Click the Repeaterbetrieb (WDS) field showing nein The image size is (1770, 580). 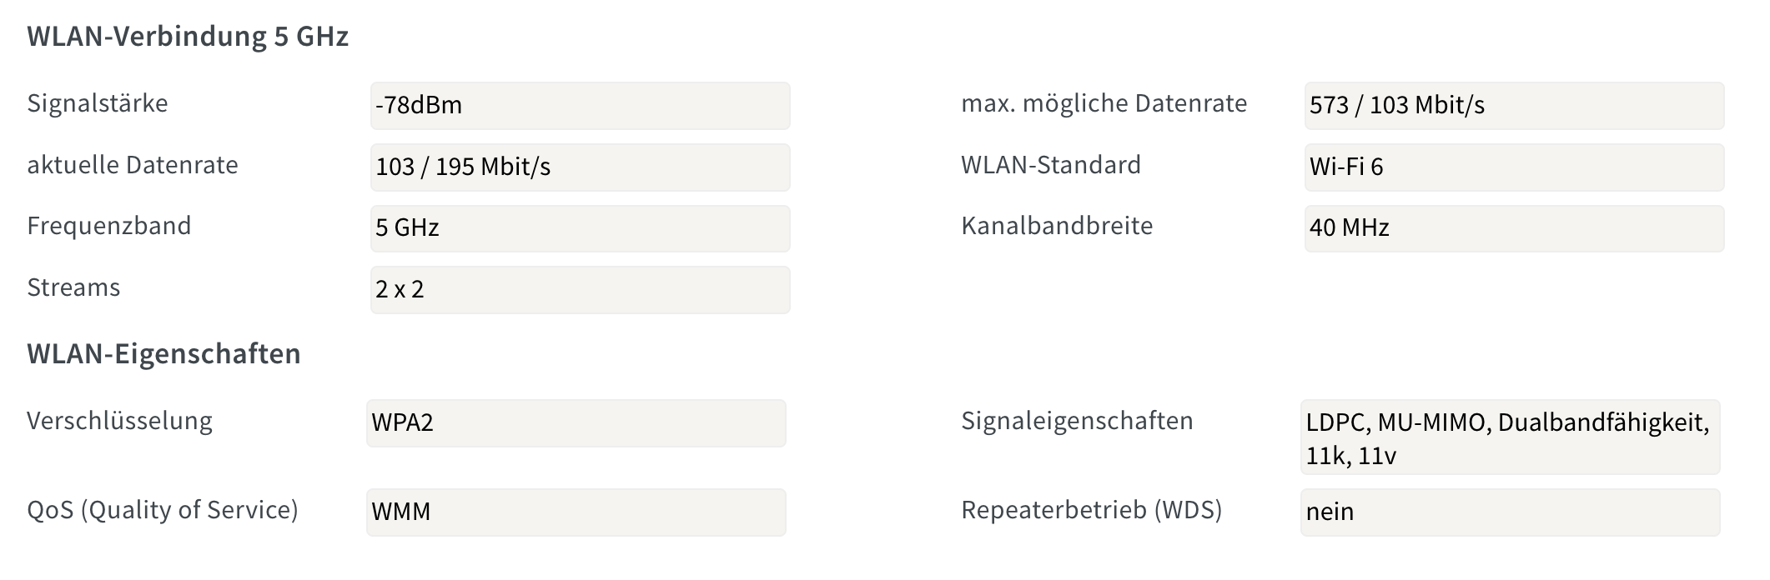1510,512
